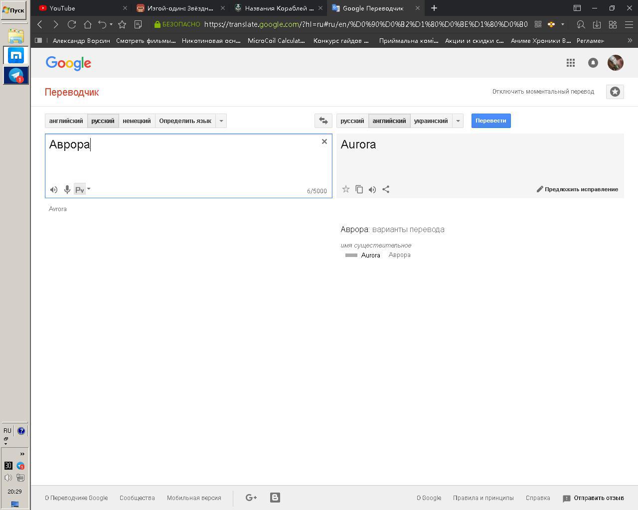
Task: Switch to the YouTube browser tab
Action: (80, 8)
